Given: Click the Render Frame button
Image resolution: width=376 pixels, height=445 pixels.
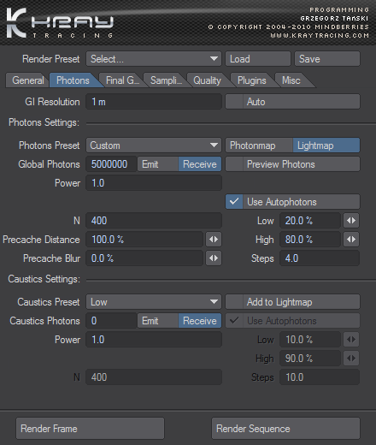Looking at the screenshot, I should click(90, 429).
